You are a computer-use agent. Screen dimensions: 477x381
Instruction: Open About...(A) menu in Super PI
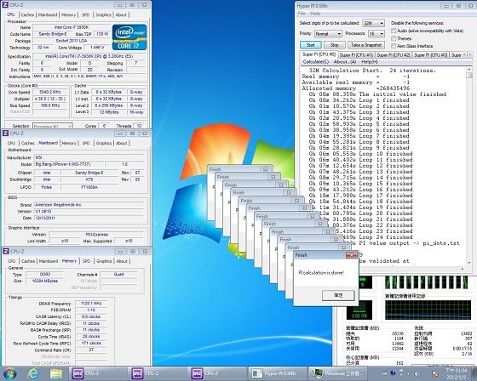345,62
